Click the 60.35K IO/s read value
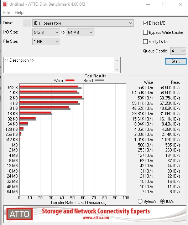Screen dimensions: 188x225 (170, 98)
